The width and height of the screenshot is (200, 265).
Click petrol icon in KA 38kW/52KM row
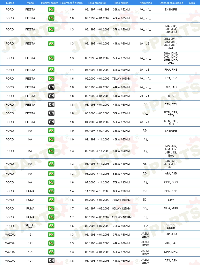(x=51, y=131)
